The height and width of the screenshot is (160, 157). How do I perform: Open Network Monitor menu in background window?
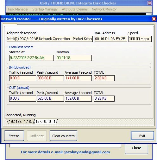(104, 9)
